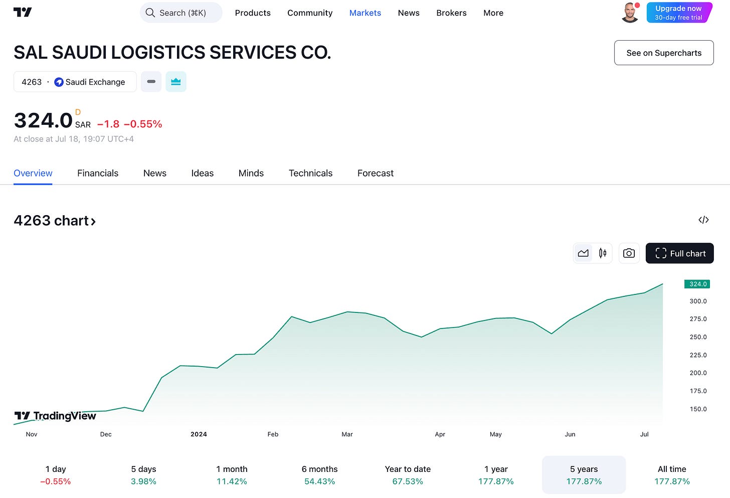The height and width of the screenshot is (498, 730).
Task: Click See on Supercharts button
Action: point(664,53)
